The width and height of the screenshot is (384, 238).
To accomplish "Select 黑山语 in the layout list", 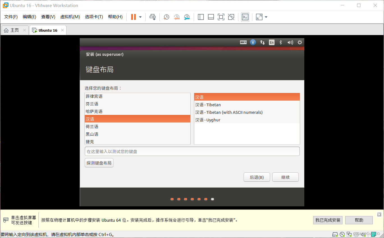I will pyautogui.click(x=138, y=134).
